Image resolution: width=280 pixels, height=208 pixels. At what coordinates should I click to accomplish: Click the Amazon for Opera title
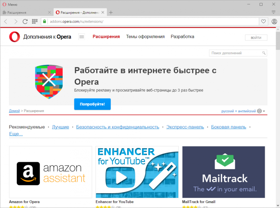(x=24, y=202)
